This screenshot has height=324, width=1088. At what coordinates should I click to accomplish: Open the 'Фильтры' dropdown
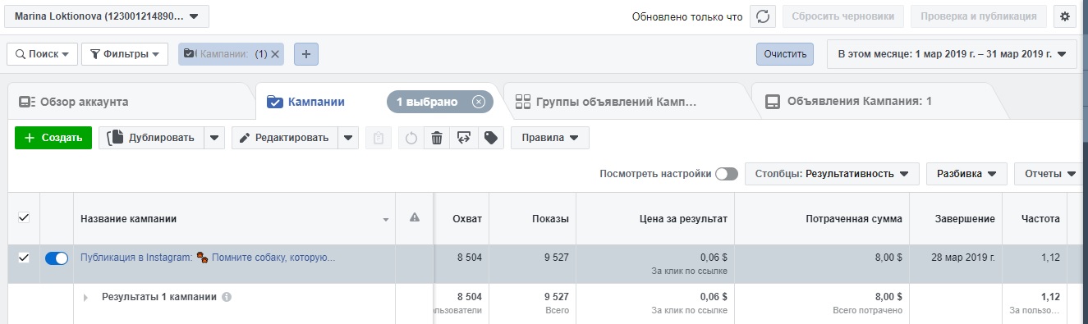[x=125, y=54]
